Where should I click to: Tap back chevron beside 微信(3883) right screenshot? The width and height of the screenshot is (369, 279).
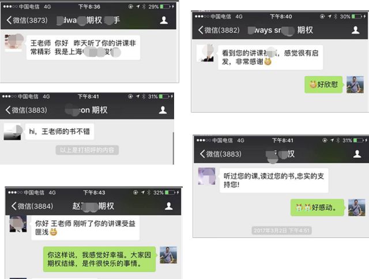click(x=202, y=154)
